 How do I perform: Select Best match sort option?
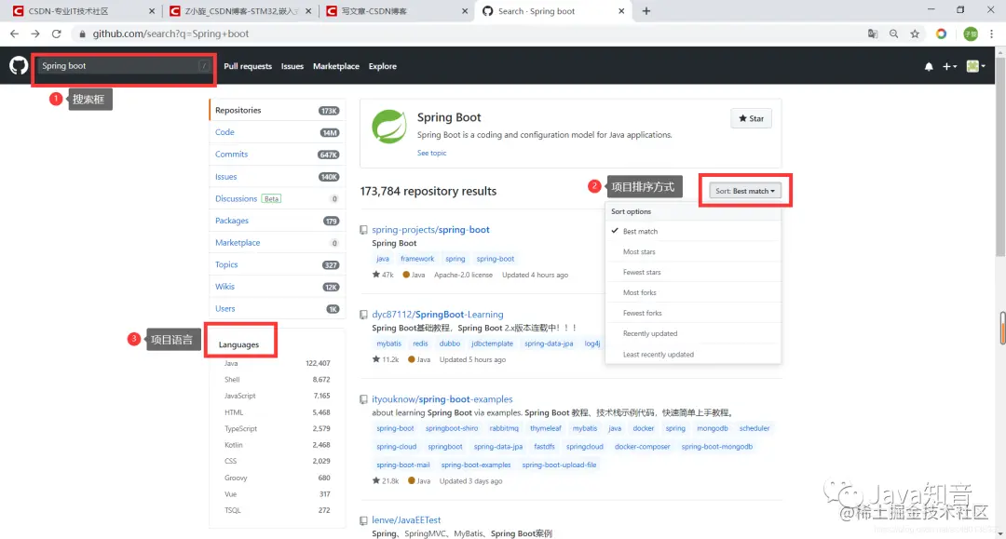[693, 232]
